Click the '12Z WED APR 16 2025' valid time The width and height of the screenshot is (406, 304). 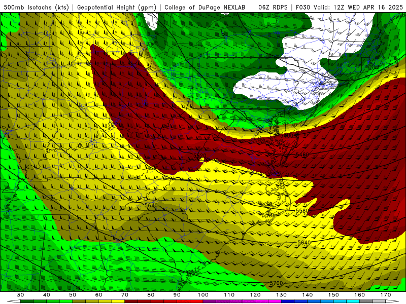point(368,7)
